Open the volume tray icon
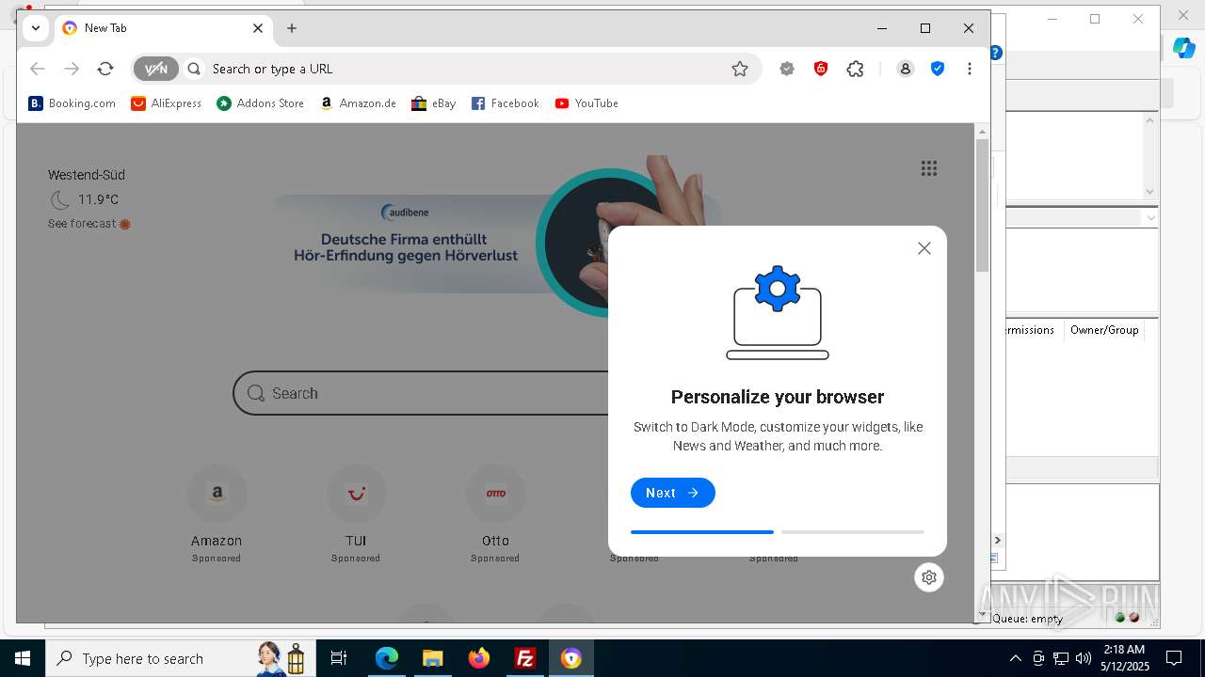This screenshot has width=1205, height=677. coord(1083,658)
